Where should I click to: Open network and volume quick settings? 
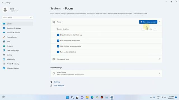[164, 97]
